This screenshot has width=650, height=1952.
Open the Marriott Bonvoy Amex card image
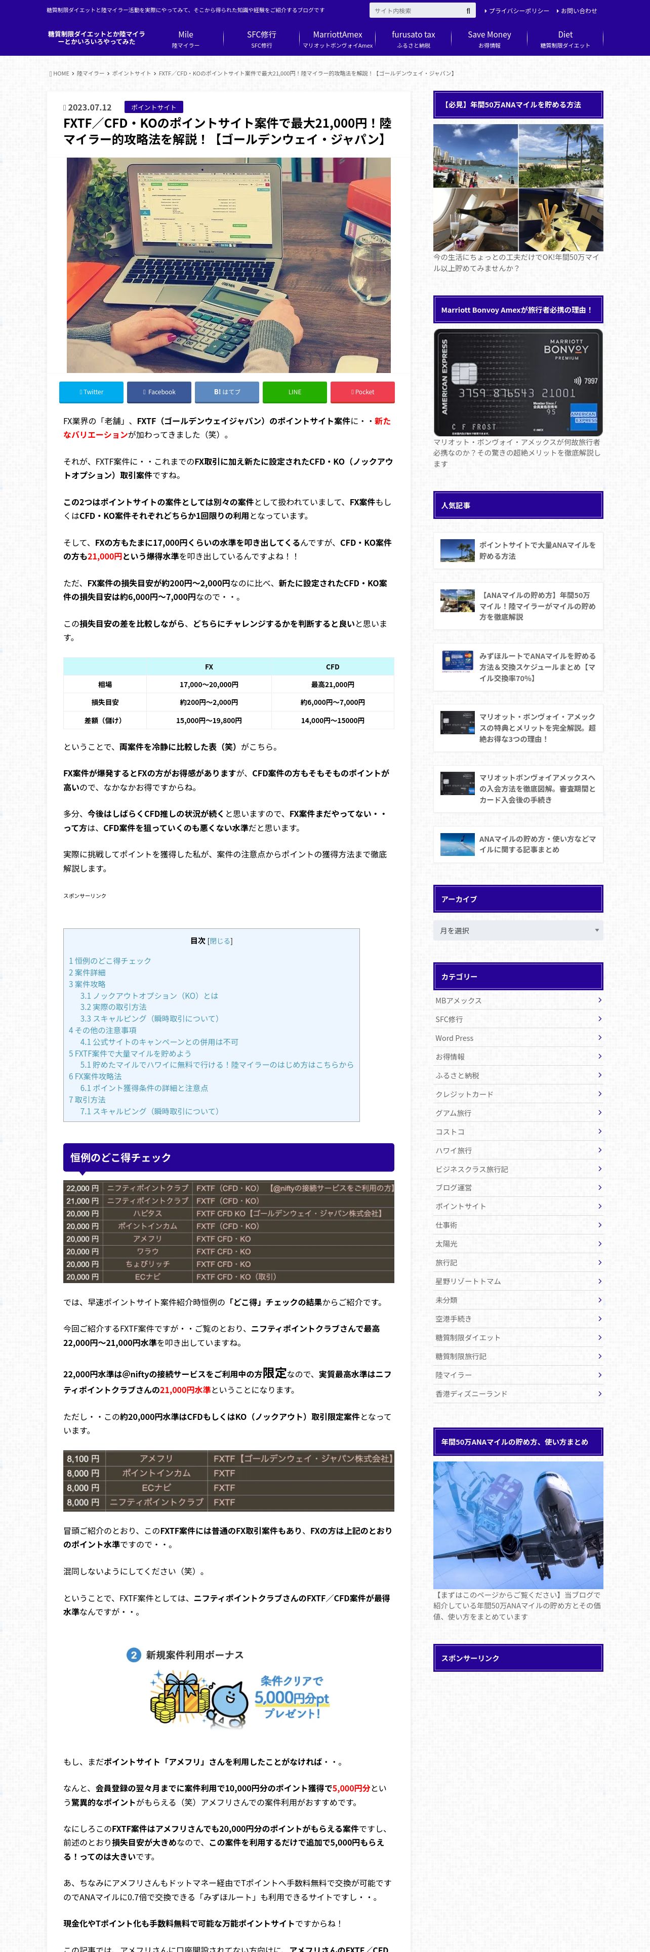tap(517, 383)
